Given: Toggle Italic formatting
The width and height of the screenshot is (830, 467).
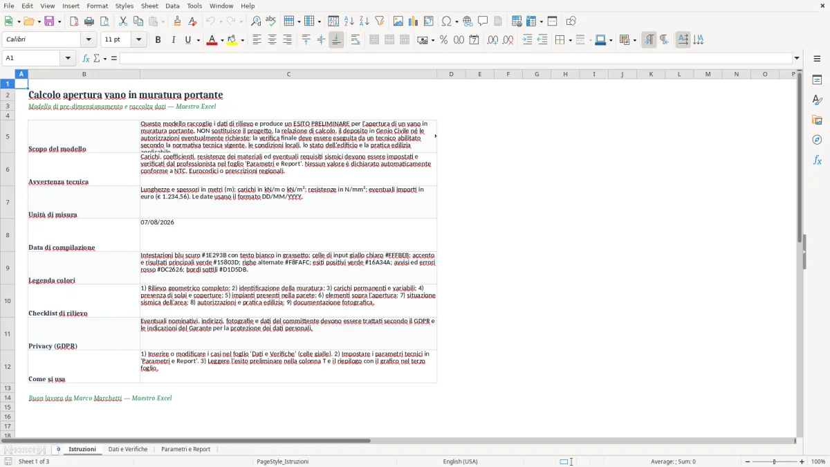Looking at the screenshot, I should (173, 40).
